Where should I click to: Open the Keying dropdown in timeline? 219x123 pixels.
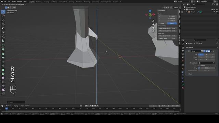(x=16, y=106)
